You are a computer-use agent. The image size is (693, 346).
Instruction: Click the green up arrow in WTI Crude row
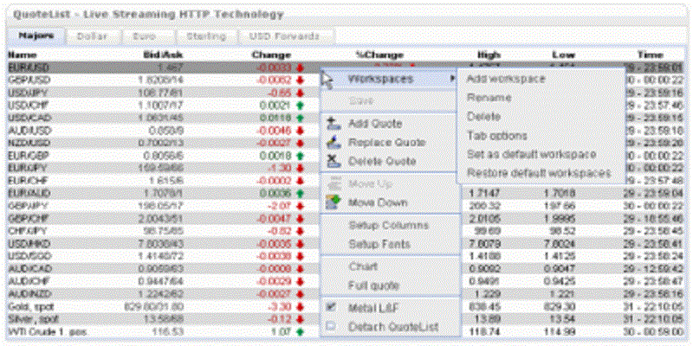[299, 331]
